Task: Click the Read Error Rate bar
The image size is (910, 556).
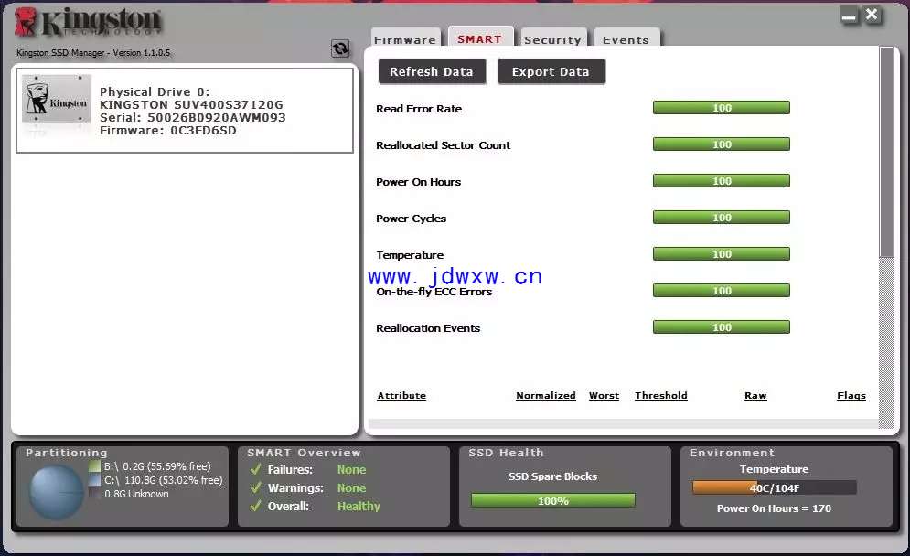Action: pyautogui.click(x=722, y=108)
